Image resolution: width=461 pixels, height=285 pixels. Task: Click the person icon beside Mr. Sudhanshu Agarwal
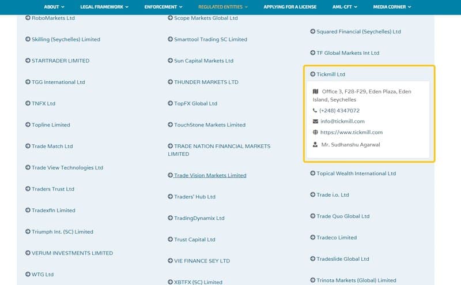(x=315, y=145)
